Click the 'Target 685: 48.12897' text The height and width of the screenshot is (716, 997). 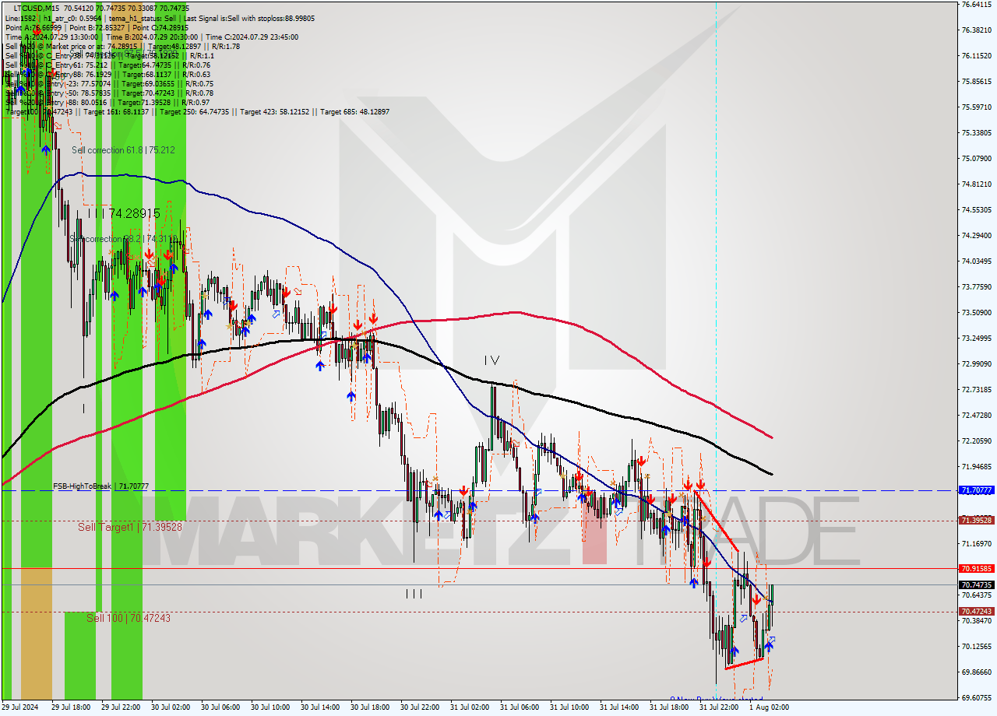354,112
